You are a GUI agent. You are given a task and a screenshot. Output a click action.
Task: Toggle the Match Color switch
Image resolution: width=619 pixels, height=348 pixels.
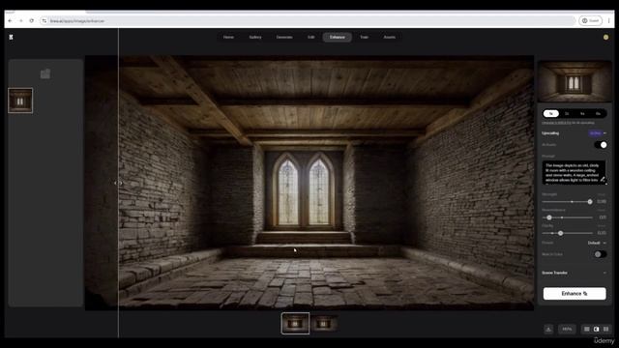pos(601,254)
